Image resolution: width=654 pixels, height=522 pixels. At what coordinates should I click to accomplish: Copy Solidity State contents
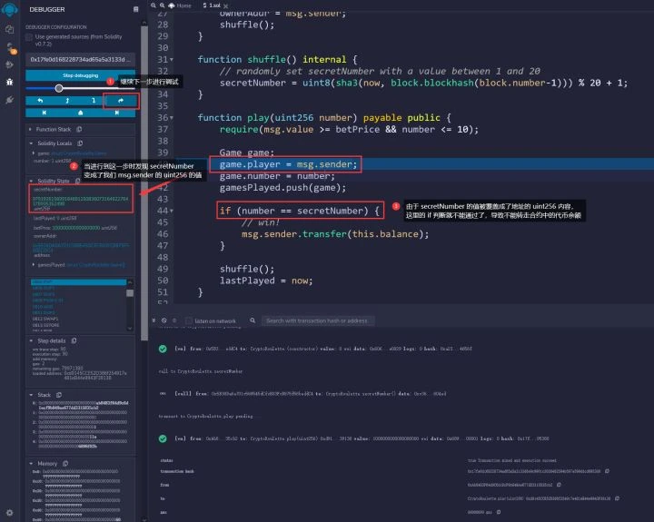pyautogui.click(x=77, y=181)
